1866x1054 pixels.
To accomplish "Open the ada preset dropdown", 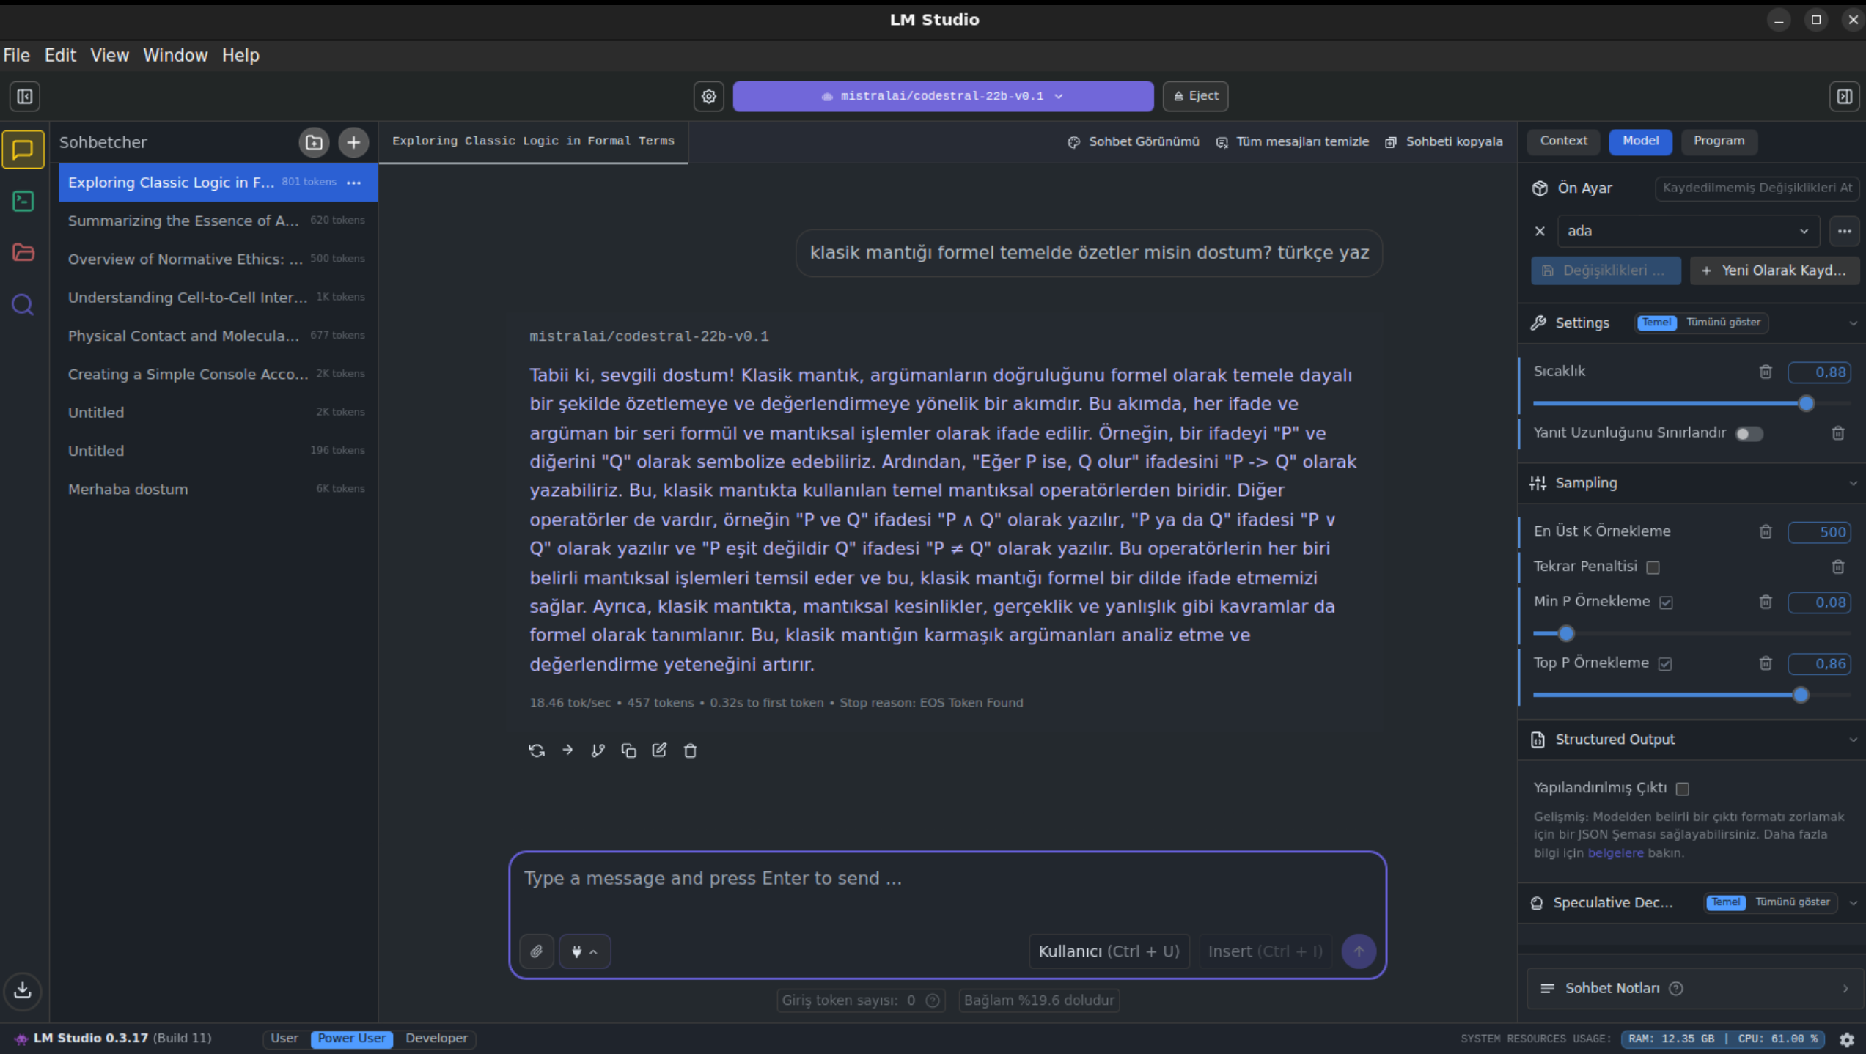I will tap(1688, 231).
